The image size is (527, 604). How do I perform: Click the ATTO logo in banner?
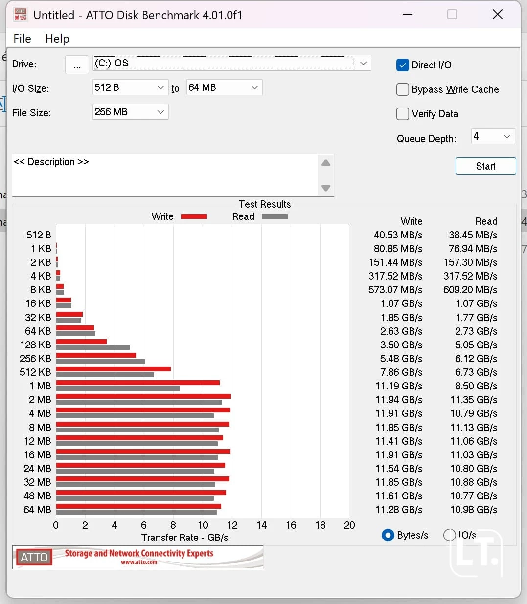34,557
